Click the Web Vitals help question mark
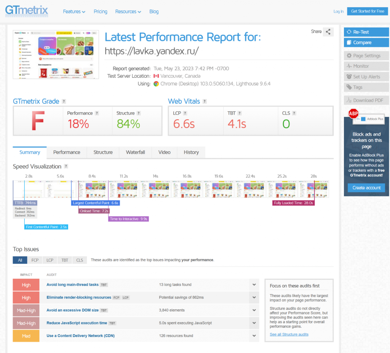 coord(205,101)
